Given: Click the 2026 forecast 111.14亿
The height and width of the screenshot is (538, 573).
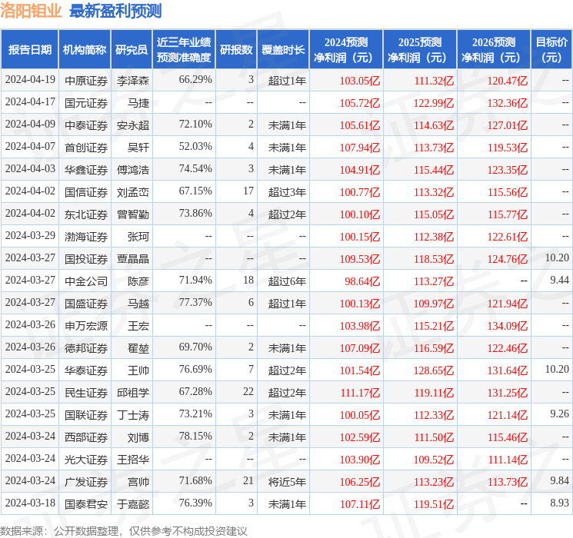Looking at the screenshot, I should [508, 460].
